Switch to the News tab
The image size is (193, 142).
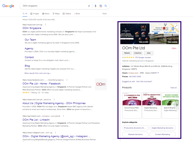point(46,14)
